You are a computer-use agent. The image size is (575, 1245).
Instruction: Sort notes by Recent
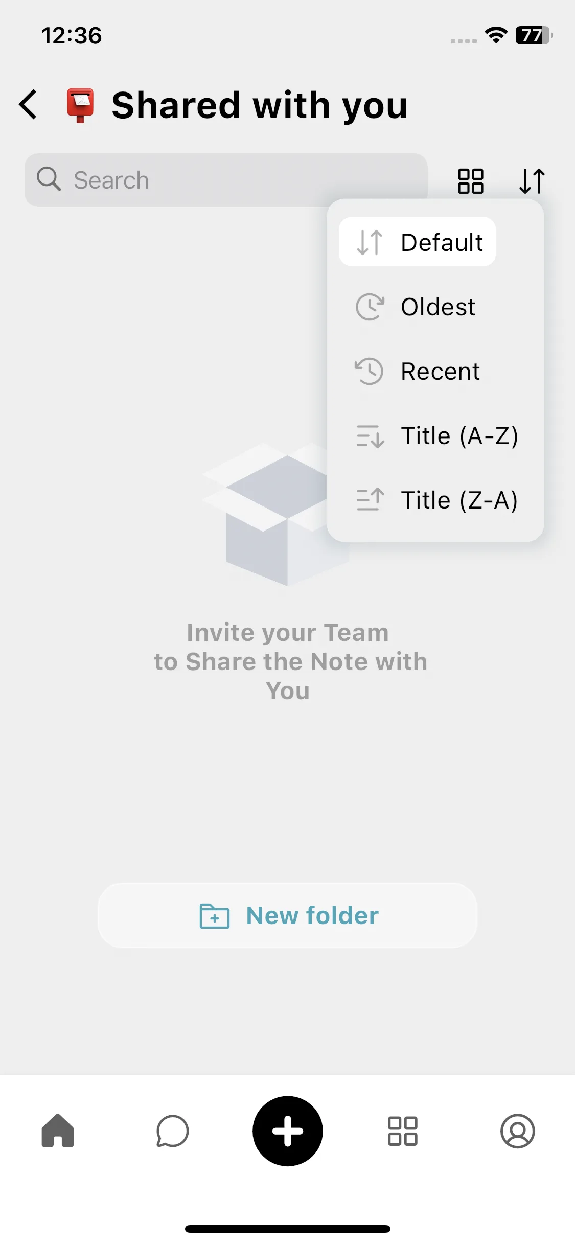435,371
